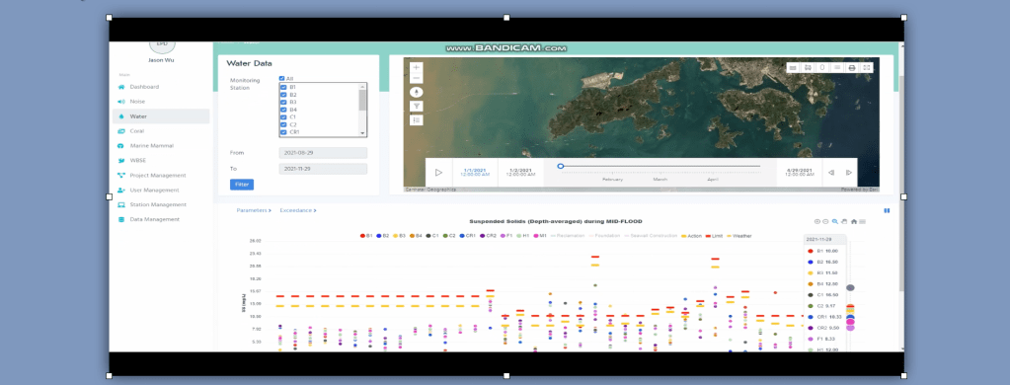Click the Water droplet icon in sidebar

[121, 116]
